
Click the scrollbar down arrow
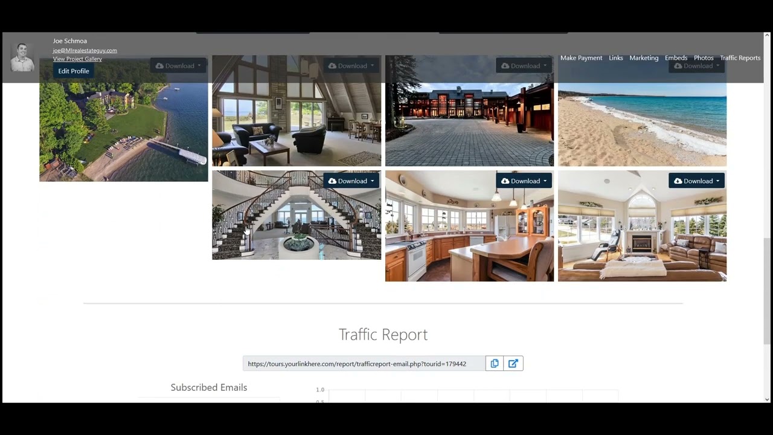[767, 399]
